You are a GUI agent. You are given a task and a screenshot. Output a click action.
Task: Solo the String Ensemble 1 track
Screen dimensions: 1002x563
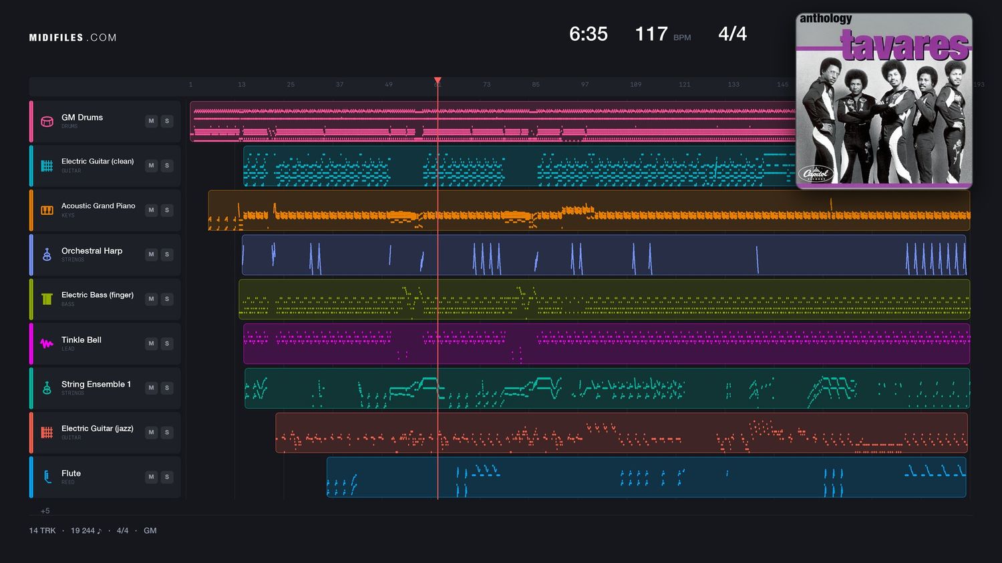[167, 388]
